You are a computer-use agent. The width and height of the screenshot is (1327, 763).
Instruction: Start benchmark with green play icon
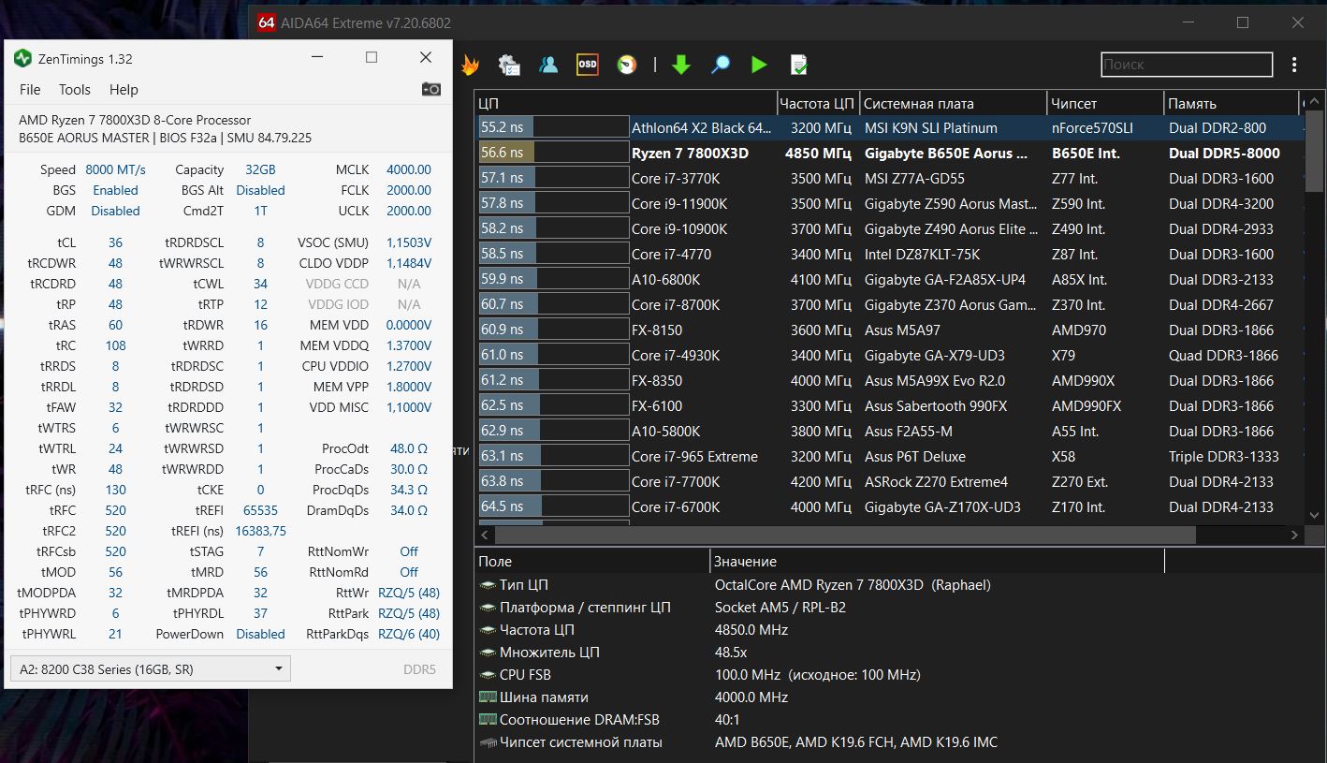[x=759, y=65]
